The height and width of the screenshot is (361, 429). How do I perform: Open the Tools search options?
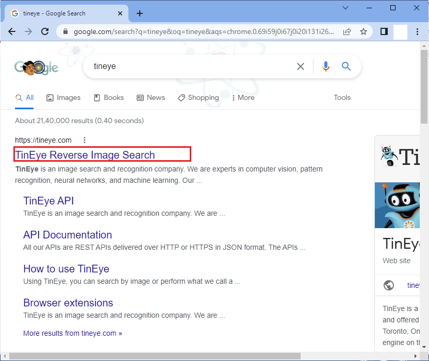click(342, 97)
